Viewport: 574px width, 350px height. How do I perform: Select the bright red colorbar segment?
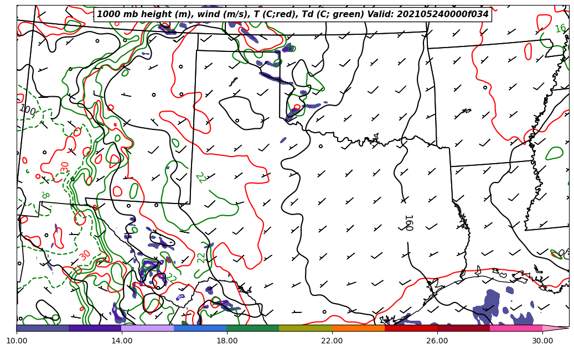pyautogui.click(x=411, y=328)
